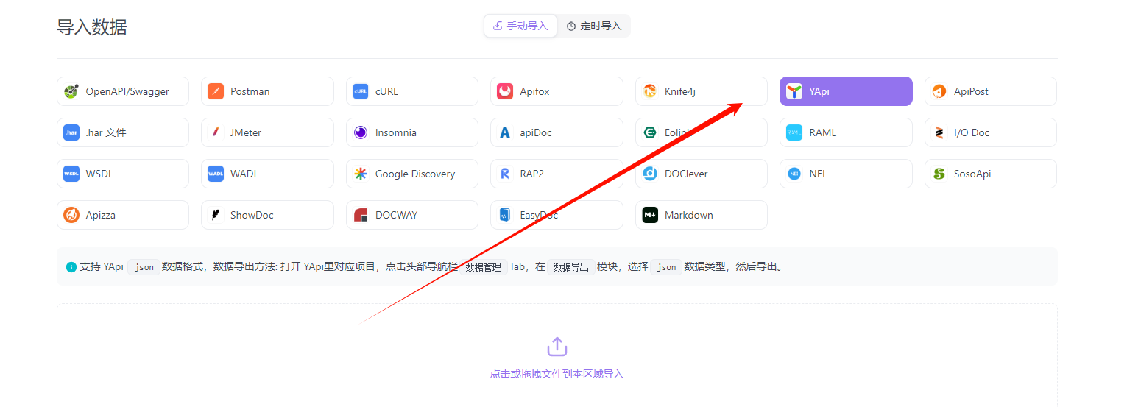Click the .har file icon
Image resolution: width=1127 pixels, height=407 pixels.
[x=71, y=132]
